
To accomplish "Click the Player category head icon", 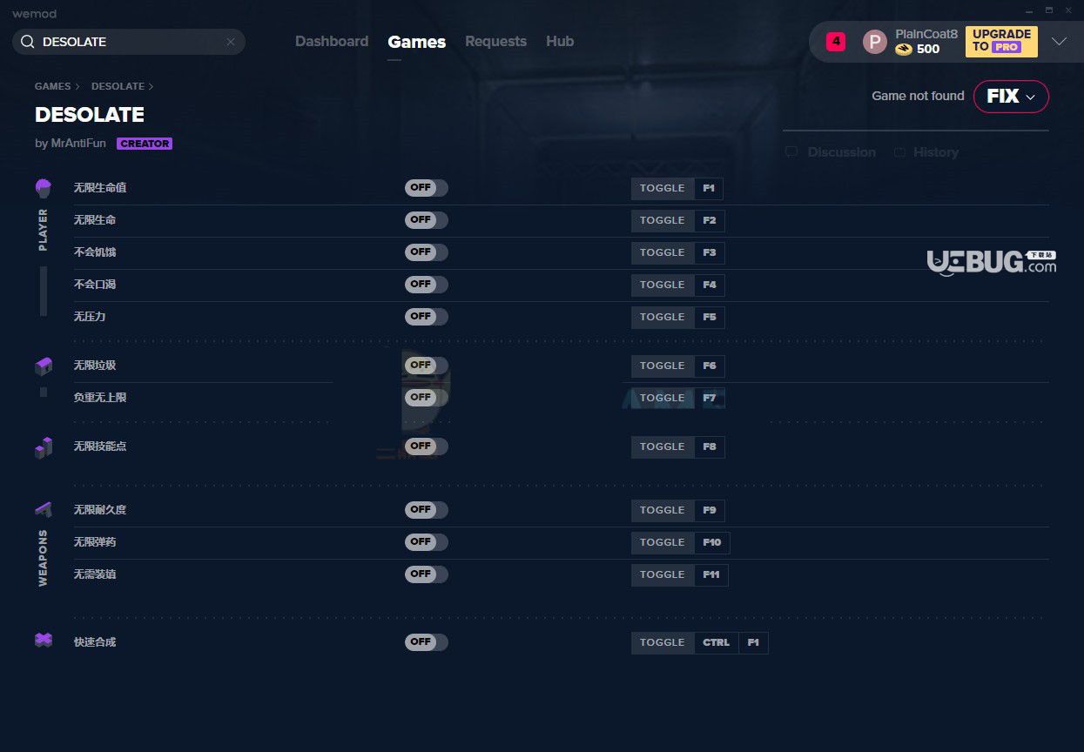I will [x=44, y=188].
